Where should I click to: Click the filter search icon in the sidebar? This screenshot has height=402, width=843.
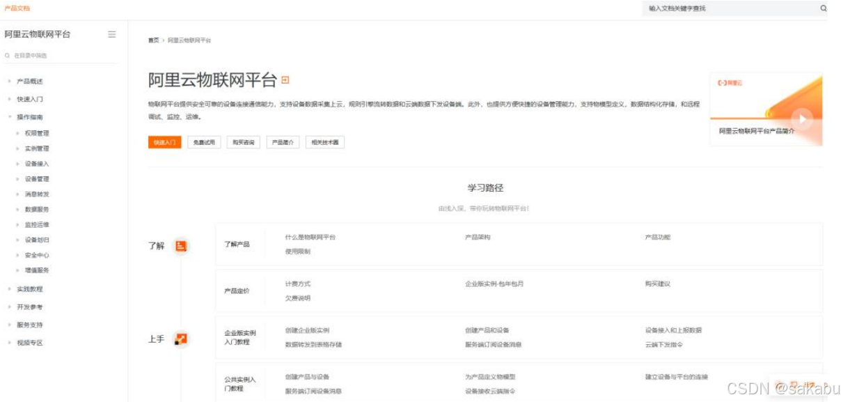point(7,55)
